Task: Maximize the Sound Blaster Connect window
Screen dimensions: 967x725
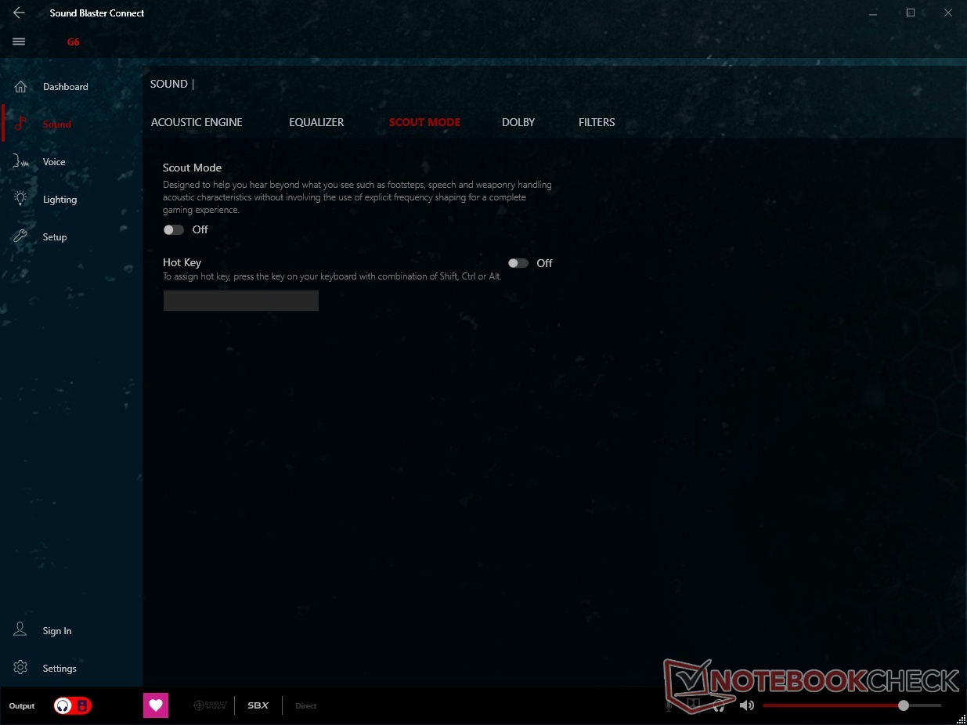Action: pos(911,13)
